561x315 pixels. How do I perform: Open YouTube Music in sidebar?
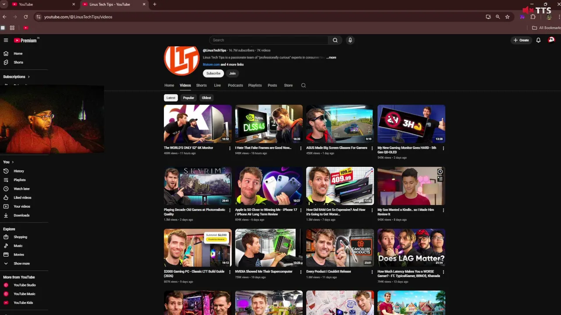pos(24,294)
